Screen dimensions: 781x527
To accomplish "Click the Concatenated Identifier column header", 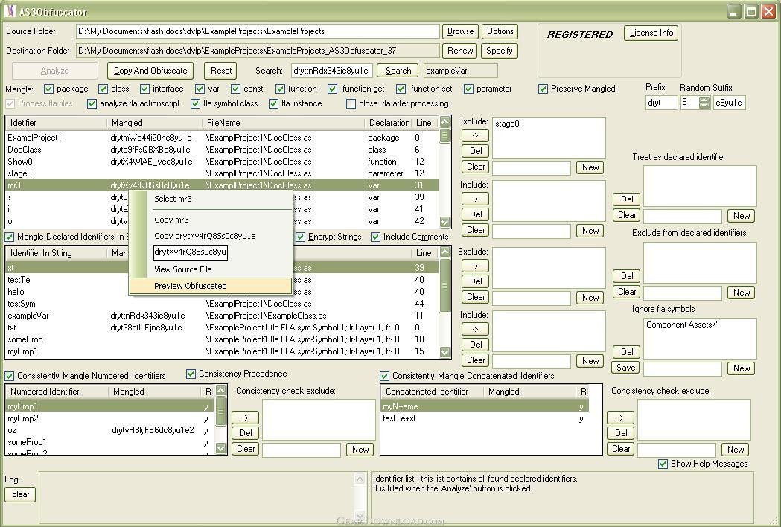I will pos(433,392).
